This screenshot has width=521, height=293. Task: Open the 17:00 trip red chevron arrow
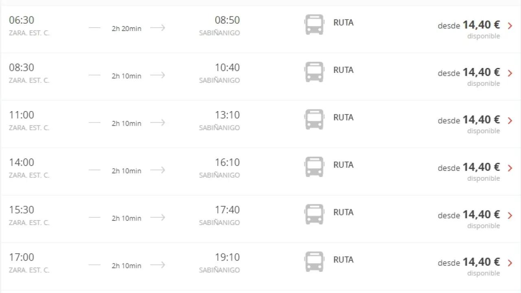click(x=510, y=263)
